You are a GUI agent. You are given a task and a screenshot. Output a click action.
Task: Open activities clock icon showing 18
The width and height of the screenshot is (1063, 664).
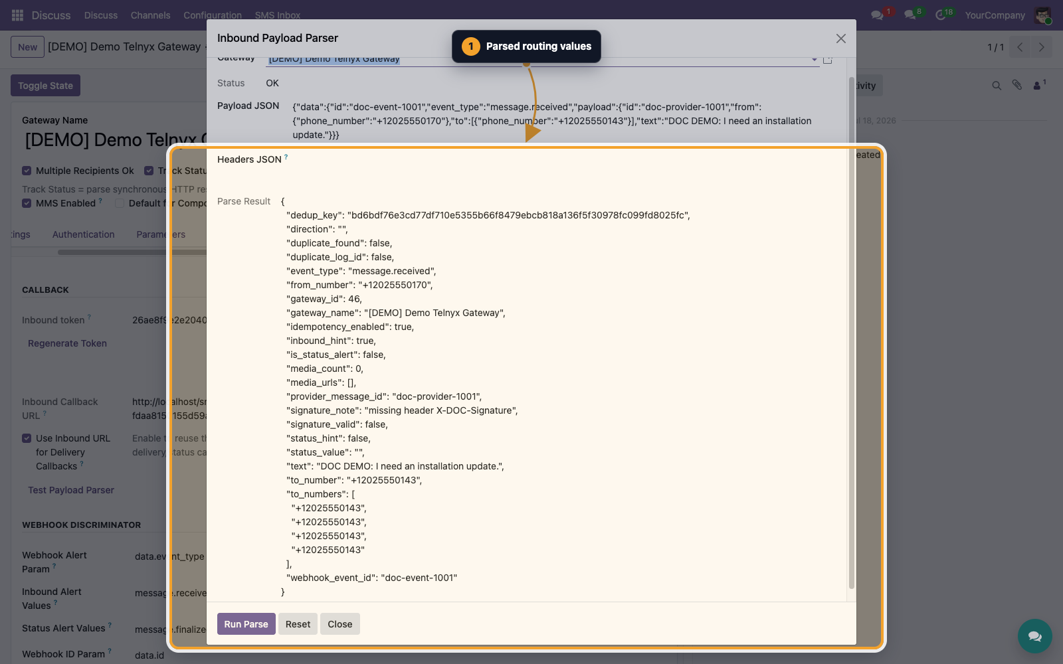click(x=942, y=15)
